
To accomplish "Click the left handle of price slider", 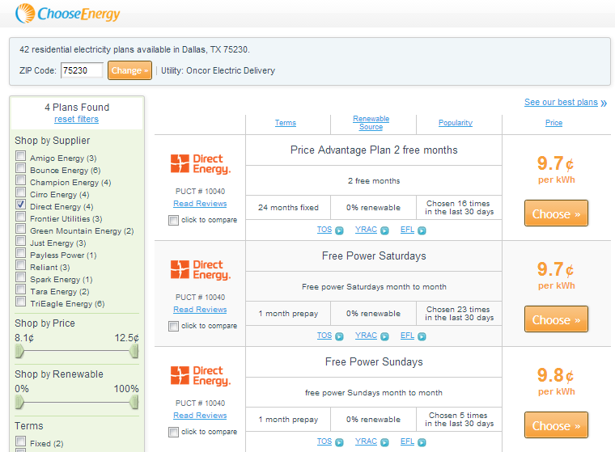I will tap(19, 351).
